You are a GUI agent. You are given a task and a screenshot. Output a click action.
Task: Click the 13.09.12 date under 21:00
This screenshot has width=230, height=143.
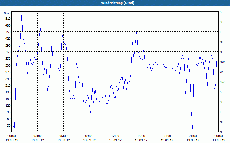pos(193,140)
